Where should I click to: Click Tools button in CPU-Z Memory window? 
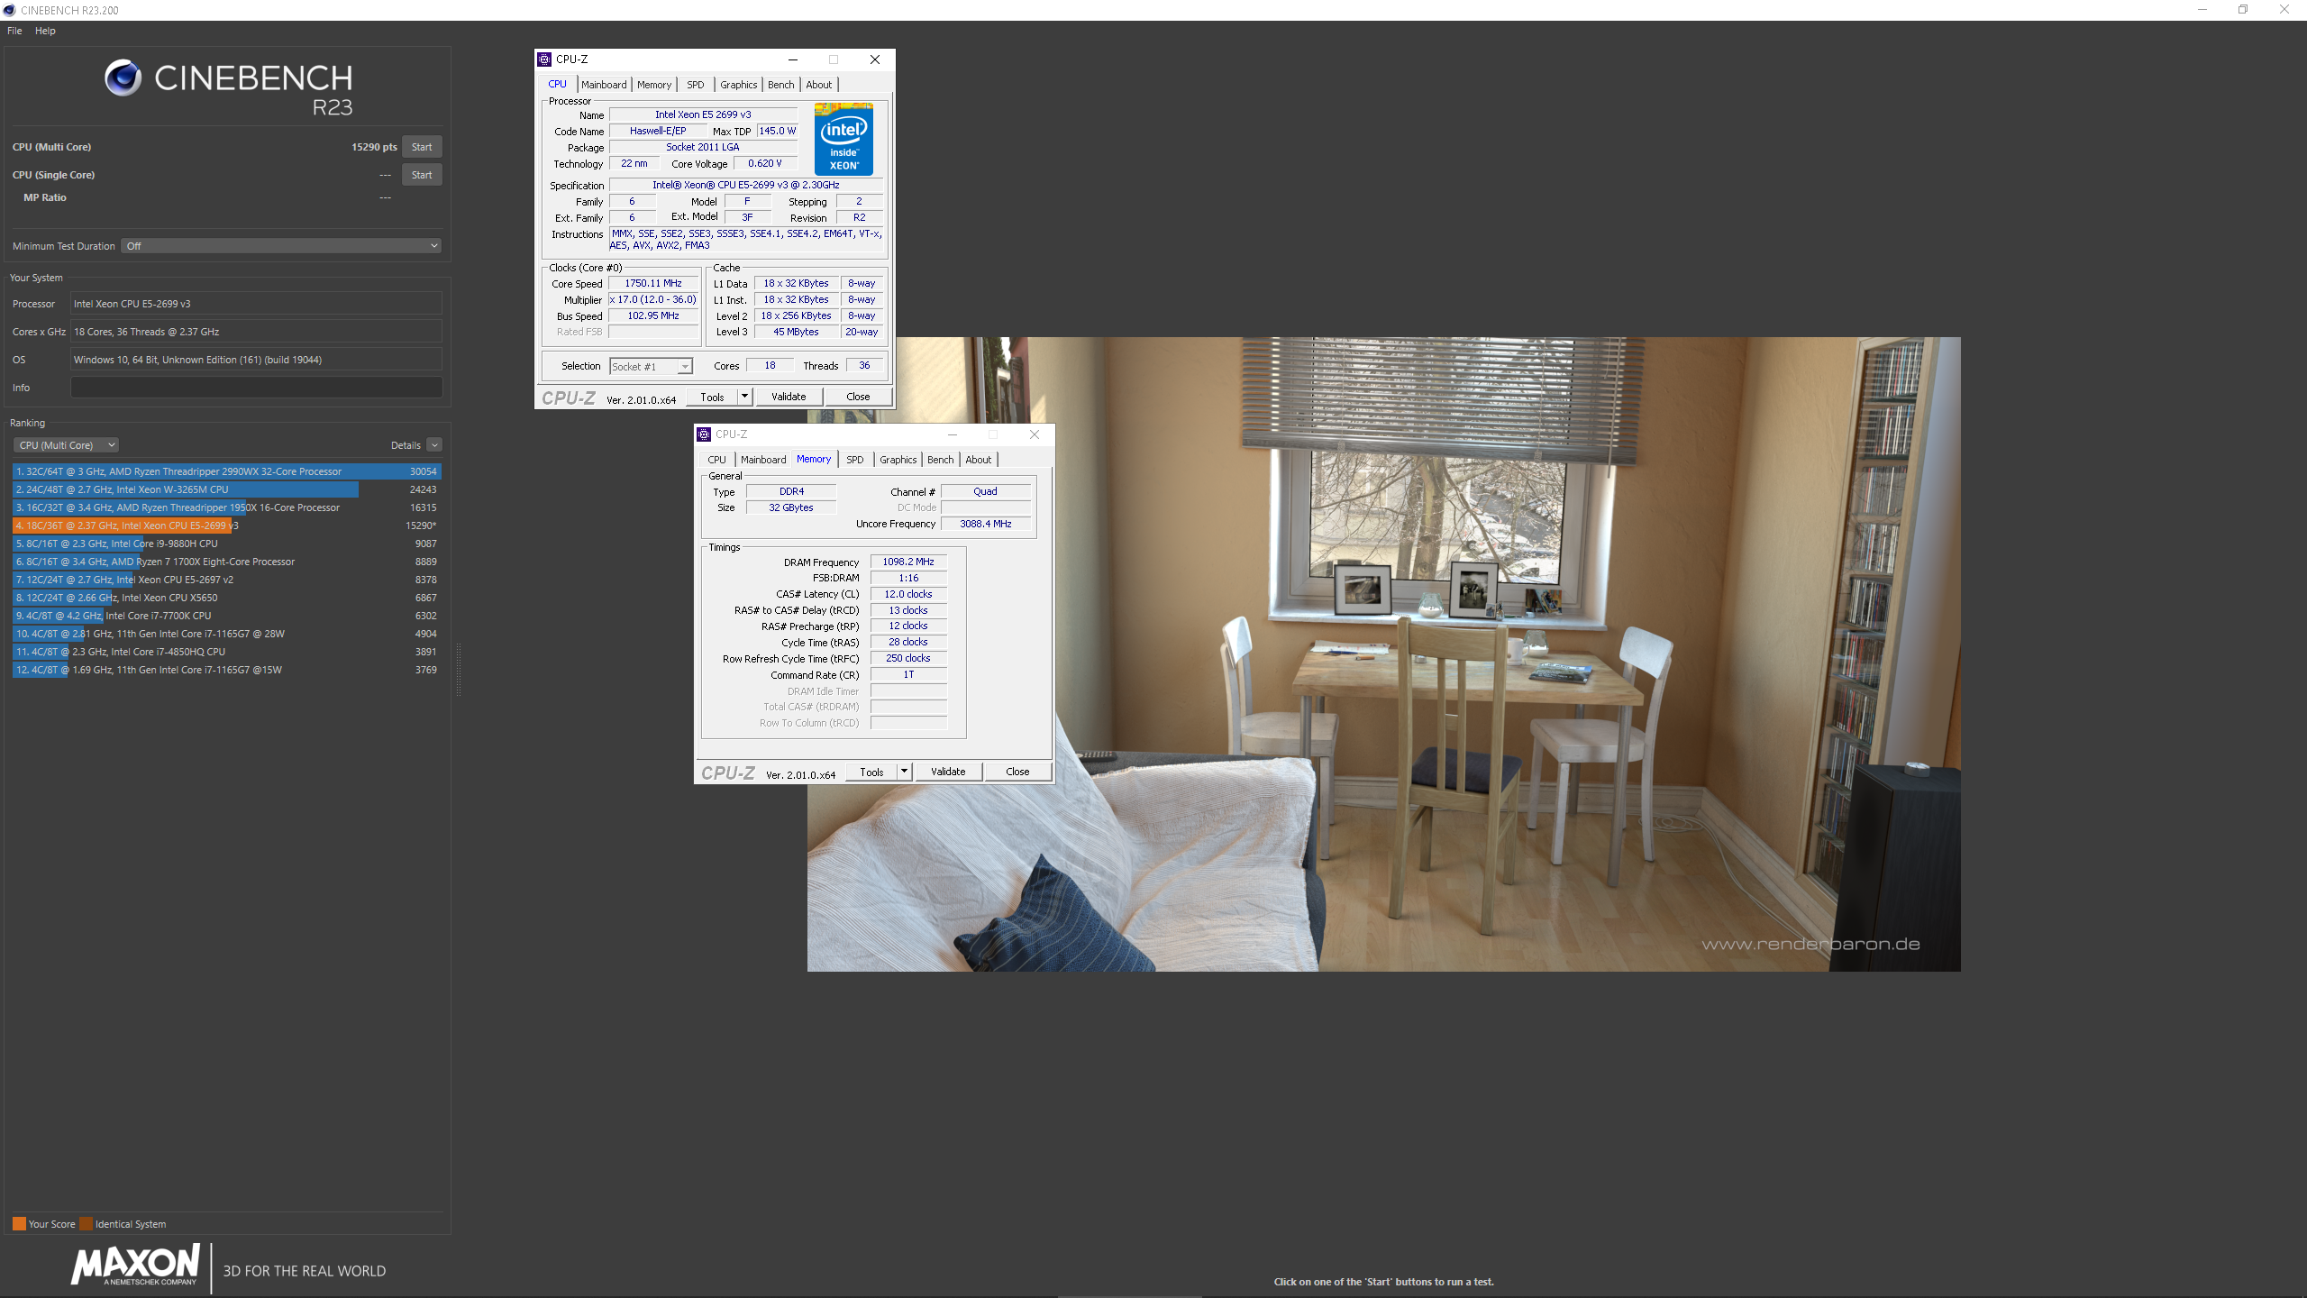871,772
